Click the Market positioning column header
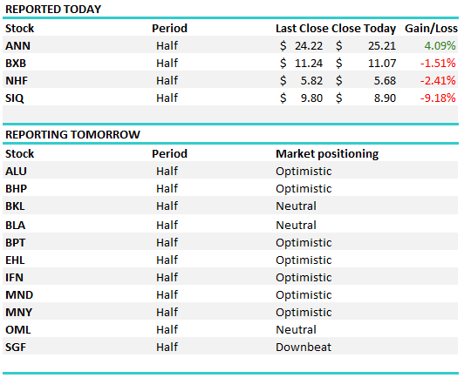Screen dimensions: 464x378 pyautogui.click(x=327, y=154)
